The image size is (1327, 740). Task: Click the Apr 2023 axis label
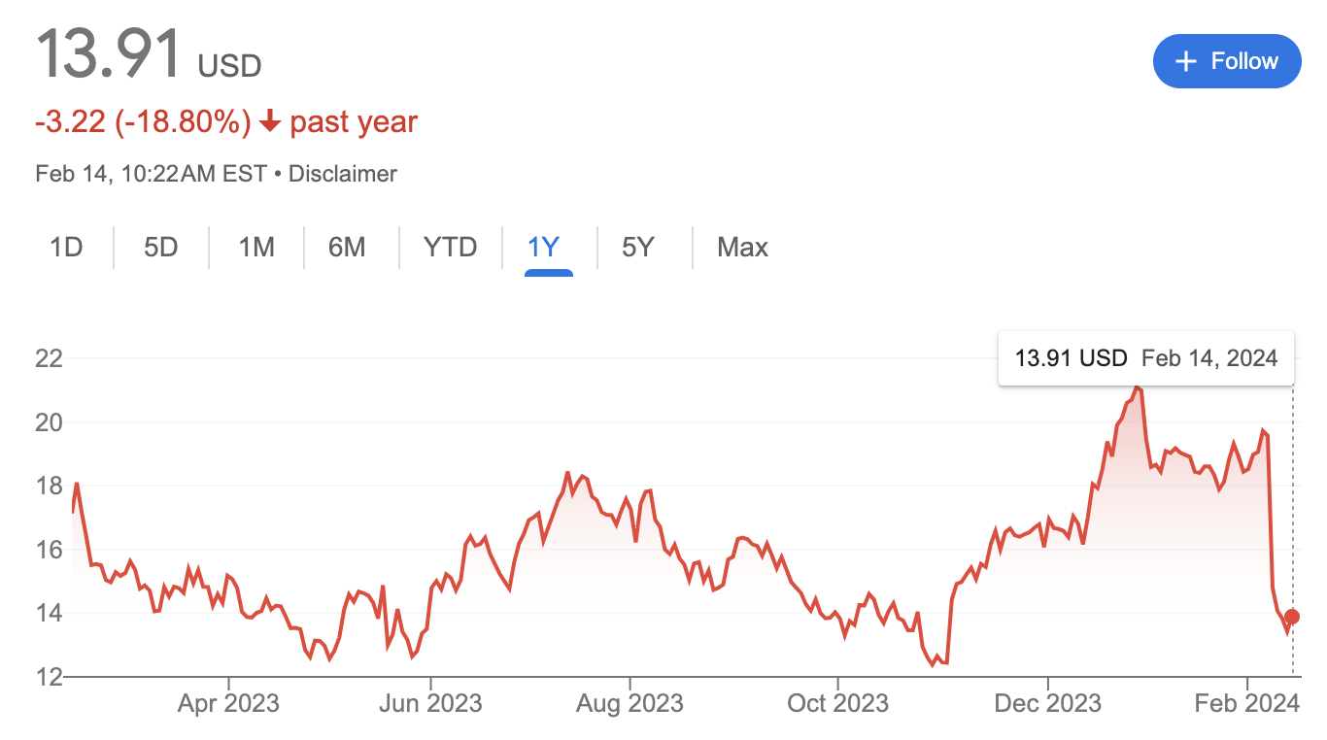click(x=228, y=703)
